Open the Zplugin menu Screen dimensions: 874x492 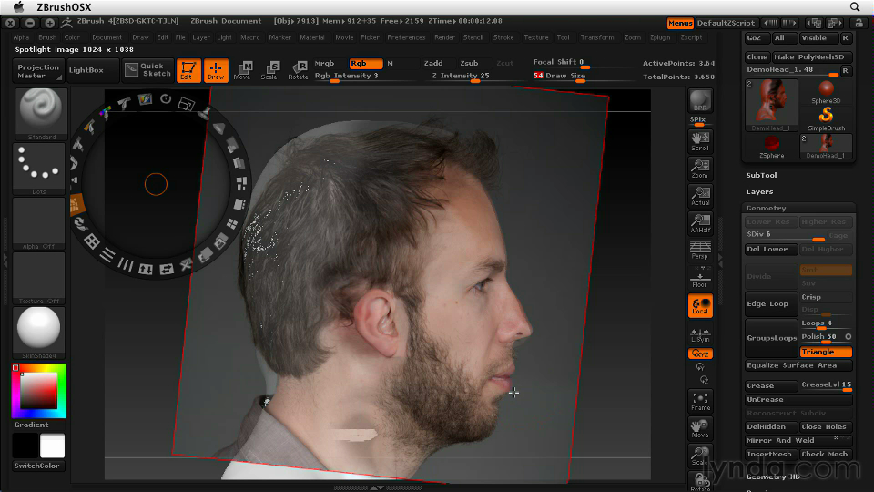coord(660,37)
